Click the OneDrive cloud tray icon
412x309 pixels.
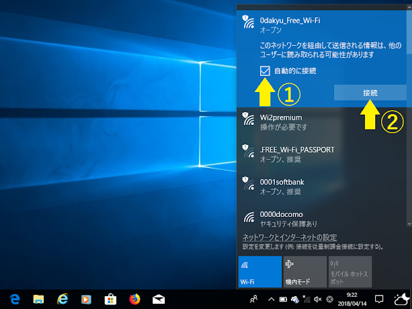click(x=295, y=299)
